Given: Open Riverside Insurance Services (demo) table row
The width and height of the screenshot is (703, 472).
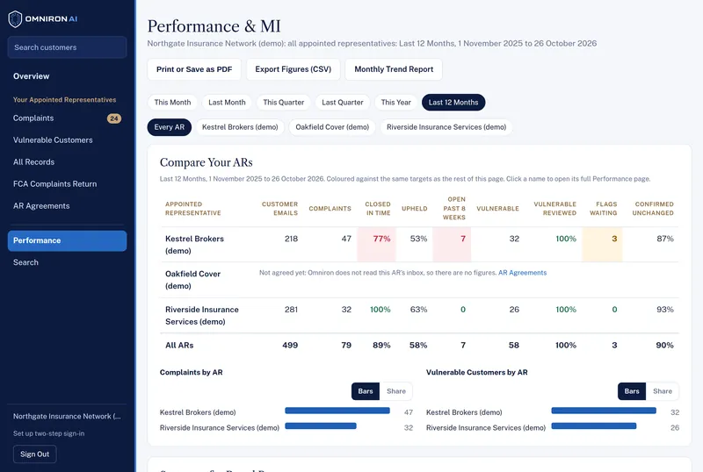Looking at the screenshot, I should (x=202, y=316).
